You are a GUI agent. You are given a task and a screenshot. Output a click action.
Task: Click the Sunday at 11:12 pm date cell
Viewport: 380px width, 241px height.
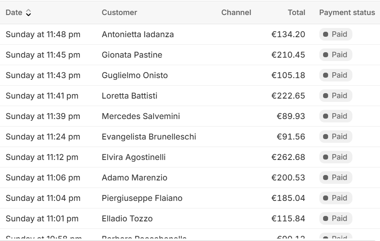tap(42, 157)
